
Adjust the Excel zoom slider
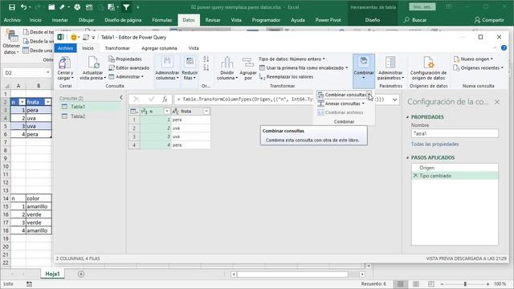(x=464, y=283)
